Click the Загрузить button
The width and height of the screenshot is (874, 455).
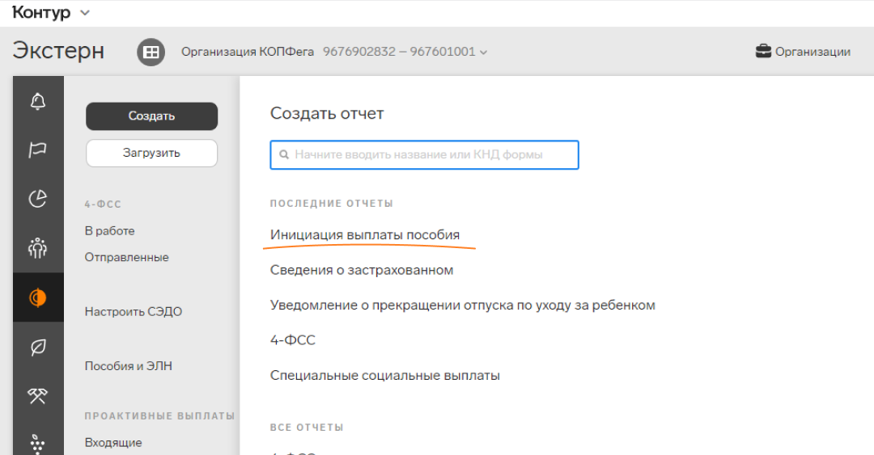[151, 153]
